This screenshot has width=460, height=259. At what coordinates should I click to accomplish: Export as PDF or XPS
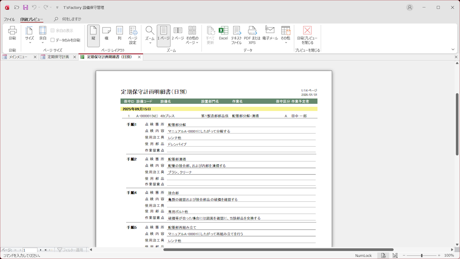252,35
